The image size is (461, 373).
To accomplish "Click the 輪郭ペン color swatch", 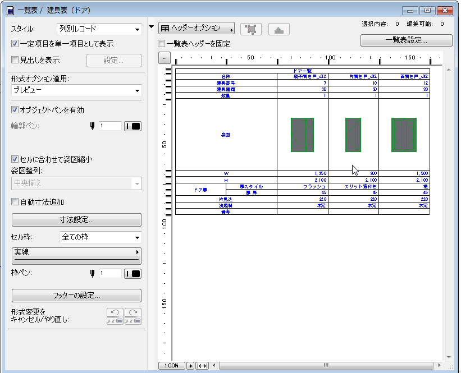I will 133,126.
